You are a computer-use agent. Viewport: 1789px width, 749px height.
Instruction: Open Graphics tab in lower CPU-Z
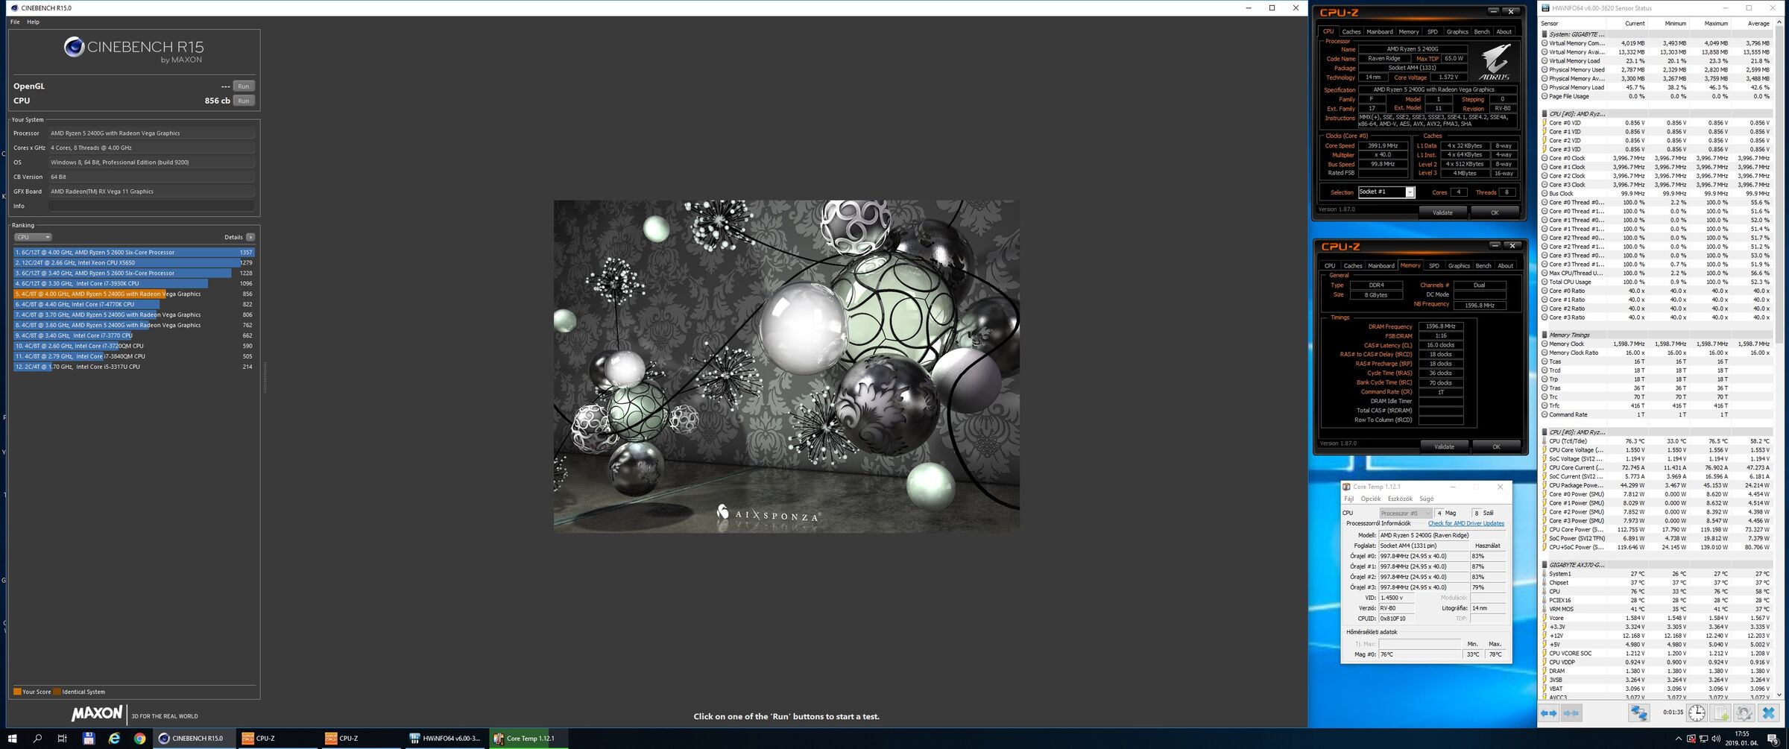(1459, 265)
